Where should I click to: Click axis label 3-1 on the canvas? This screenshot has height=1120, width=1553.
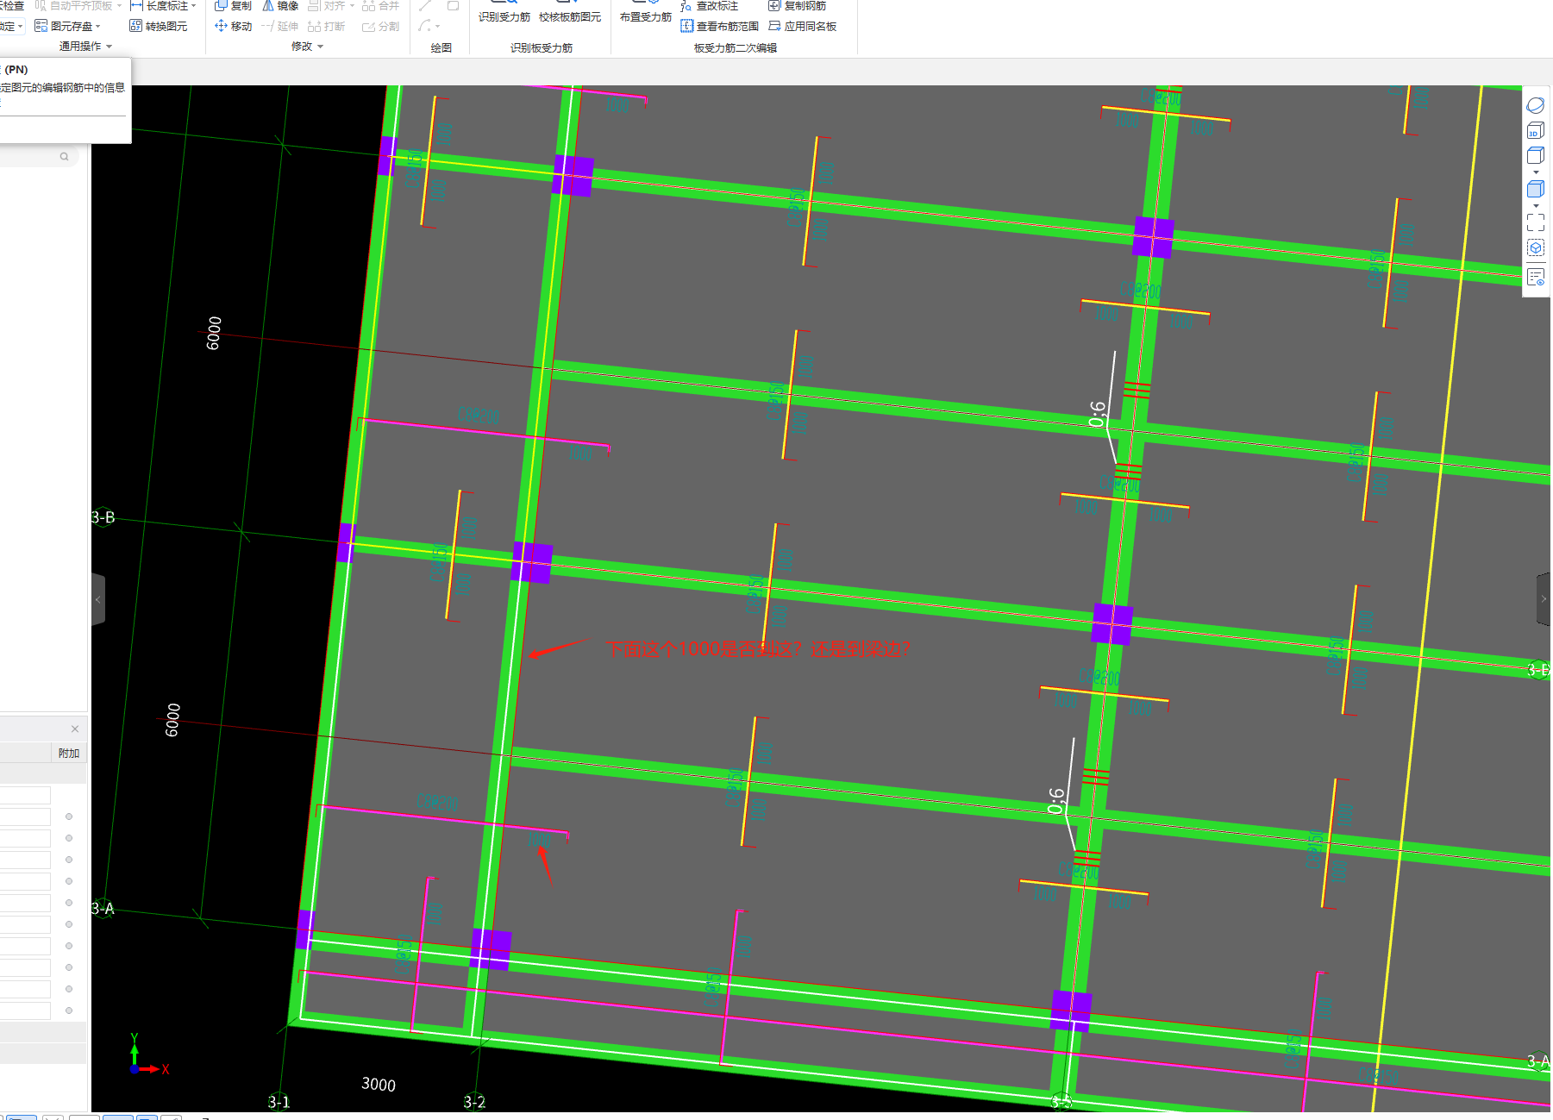[x=279, y=1102]
